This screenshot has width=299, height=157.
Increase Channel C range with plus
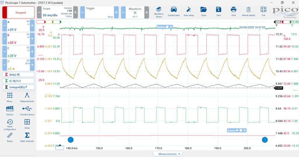[x=32, y=52]
